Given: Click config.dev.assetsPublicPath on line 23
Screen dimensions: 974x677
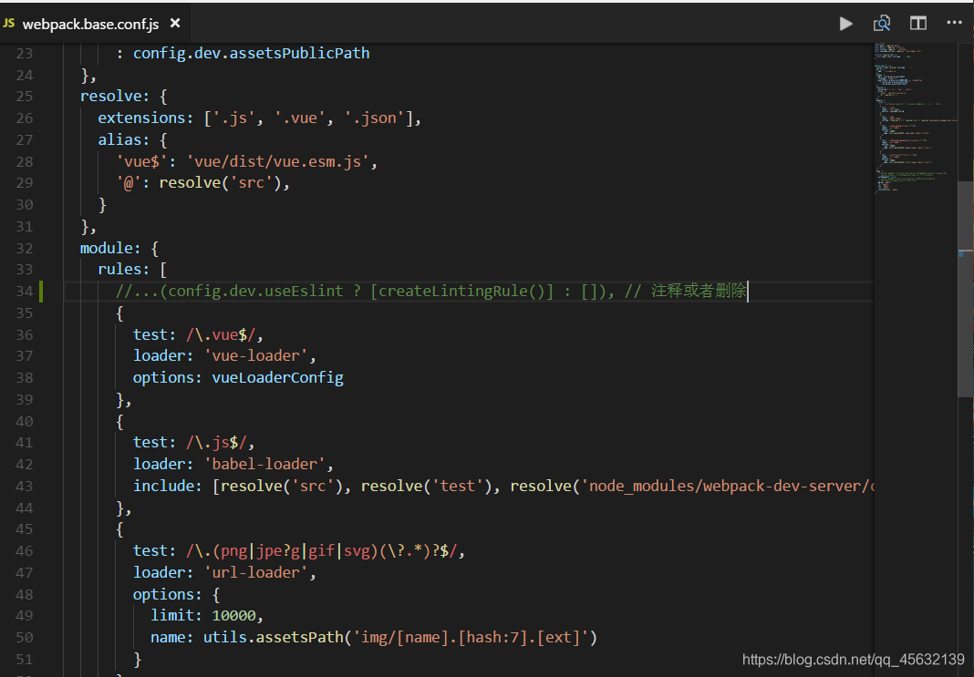Looking at the screenshot, I should pos(251,54).
